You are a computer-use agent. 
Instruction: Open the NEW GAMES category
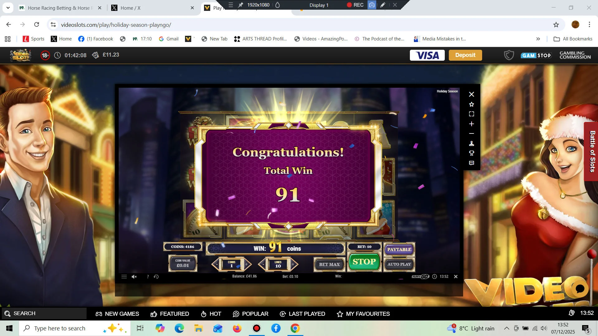click(117, 314)
